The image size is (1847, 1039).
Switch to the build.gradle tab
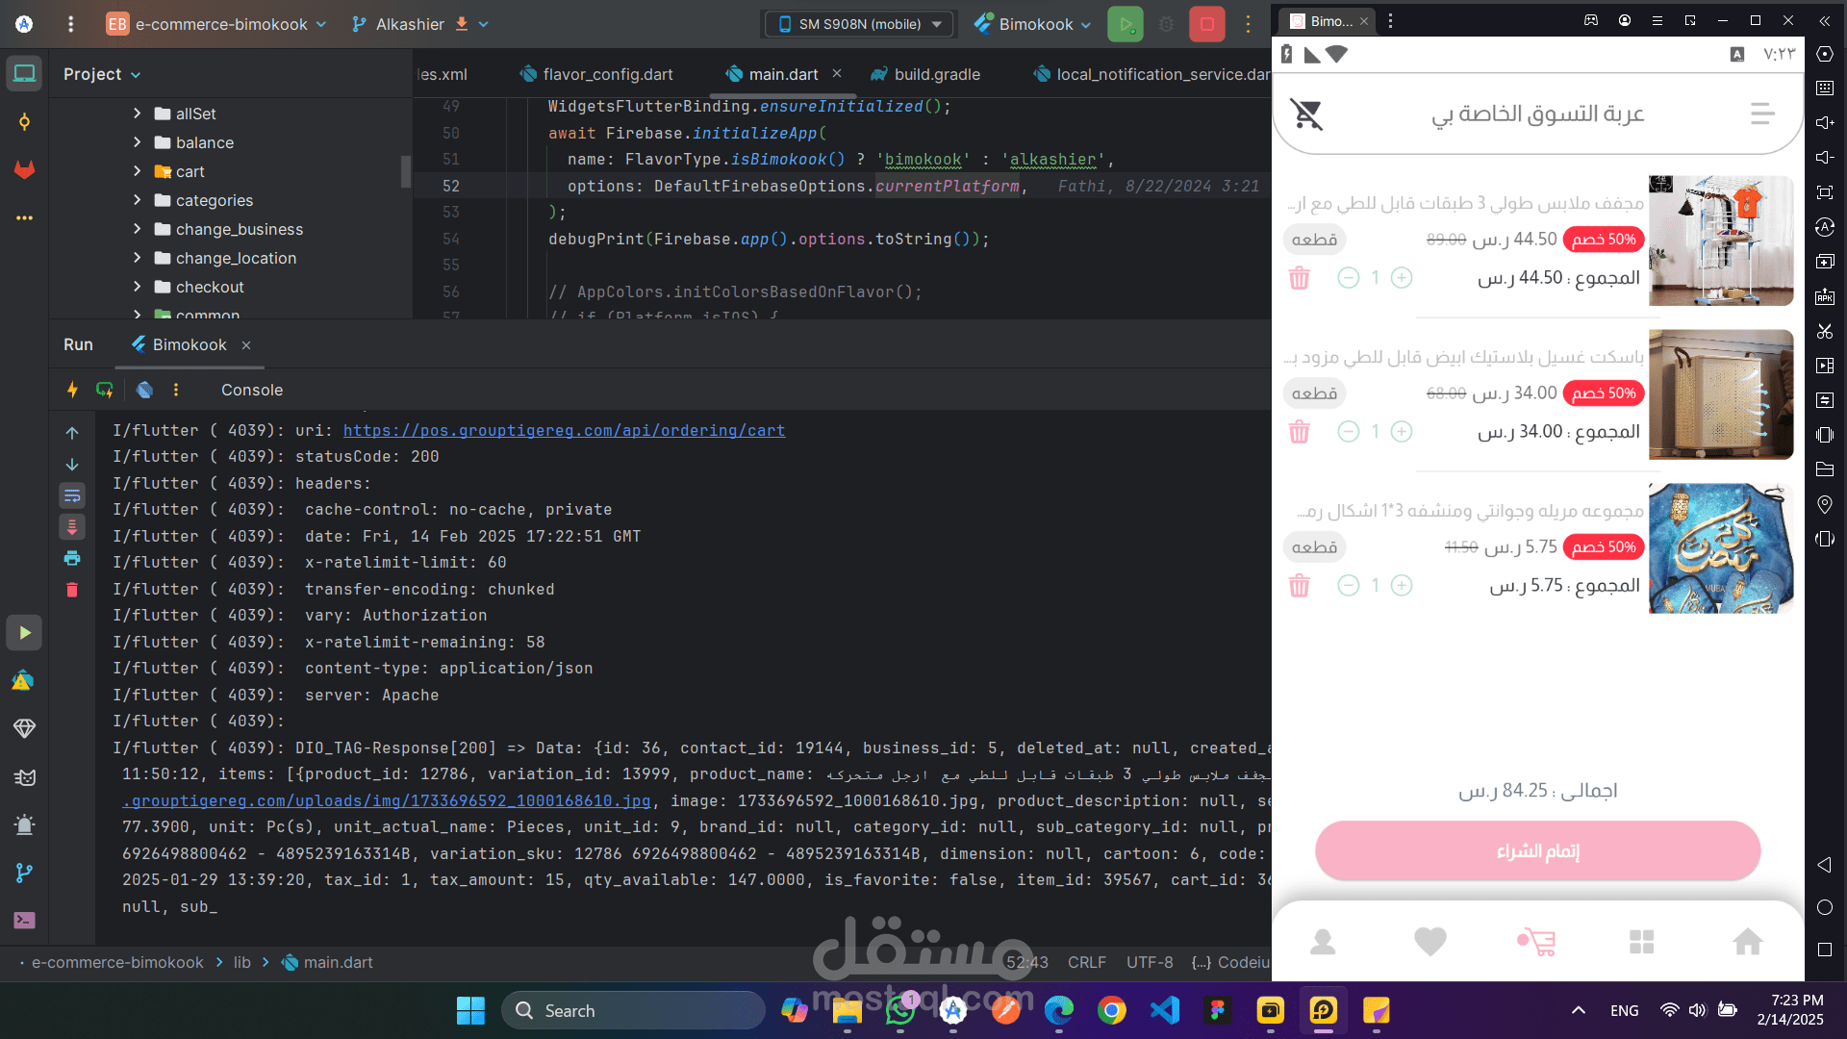point(936,74)
